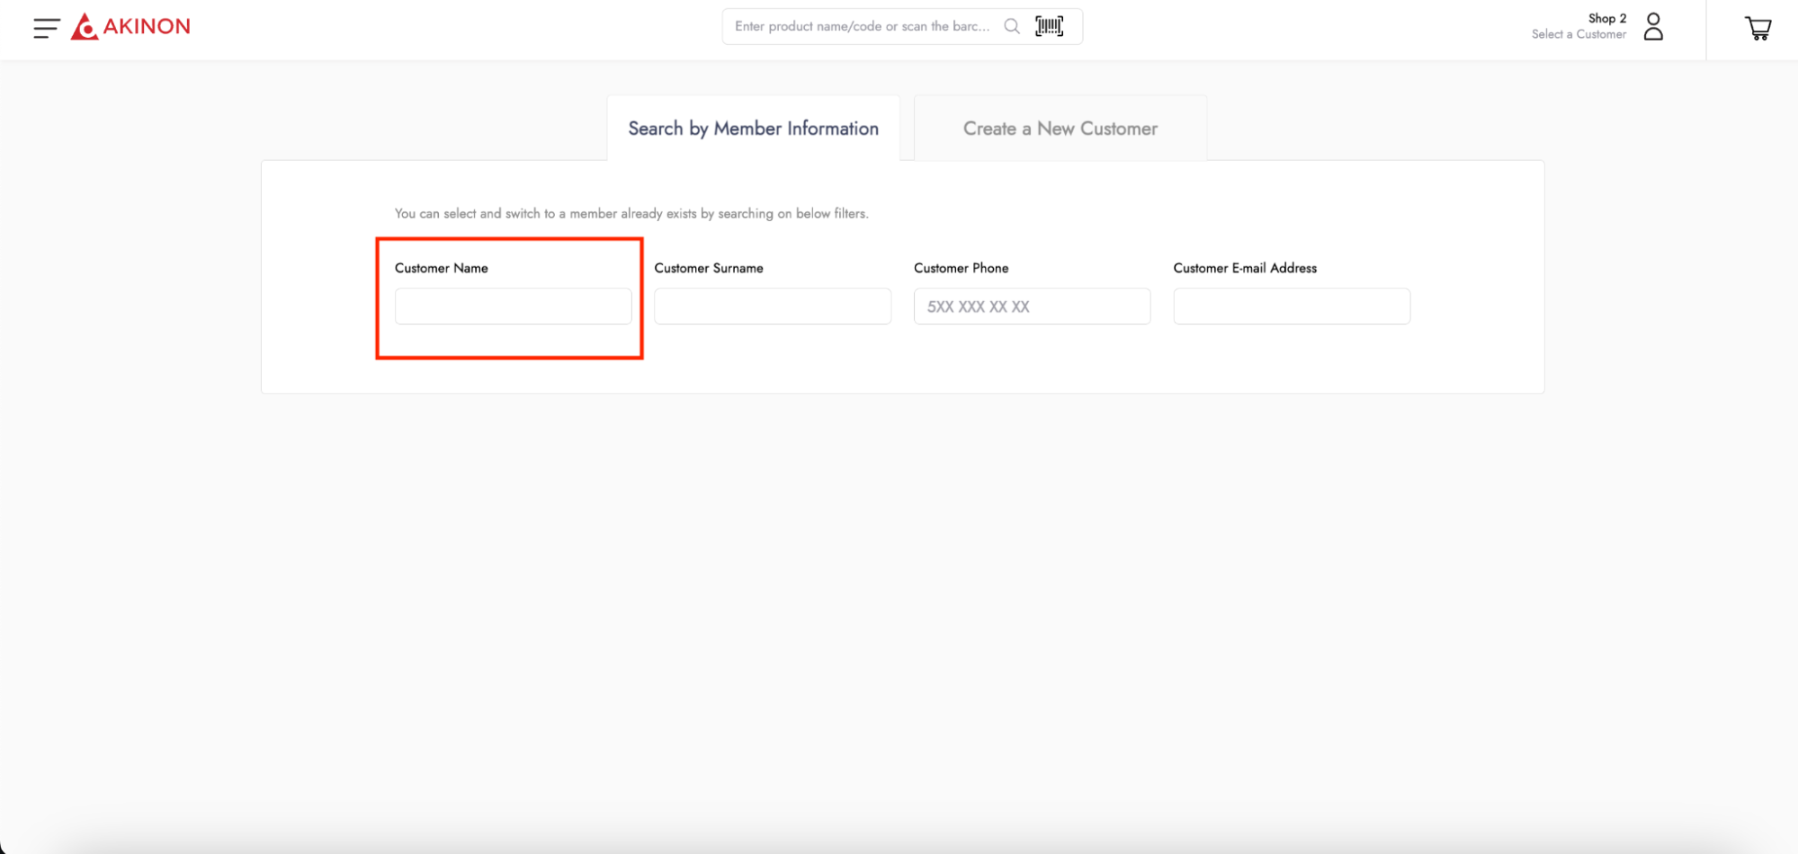Image resolution: width=1798 pixels, height=854 pixels.
Task: Select the Customer E-mail Address field
Action: 1291,307
